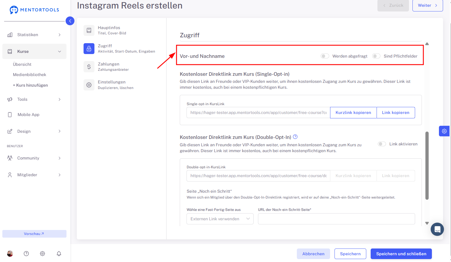Image resolution: width=451 pixels, height=262 pixels.
Task: Open the chat support bubble icon
Action: pos(437,229)
